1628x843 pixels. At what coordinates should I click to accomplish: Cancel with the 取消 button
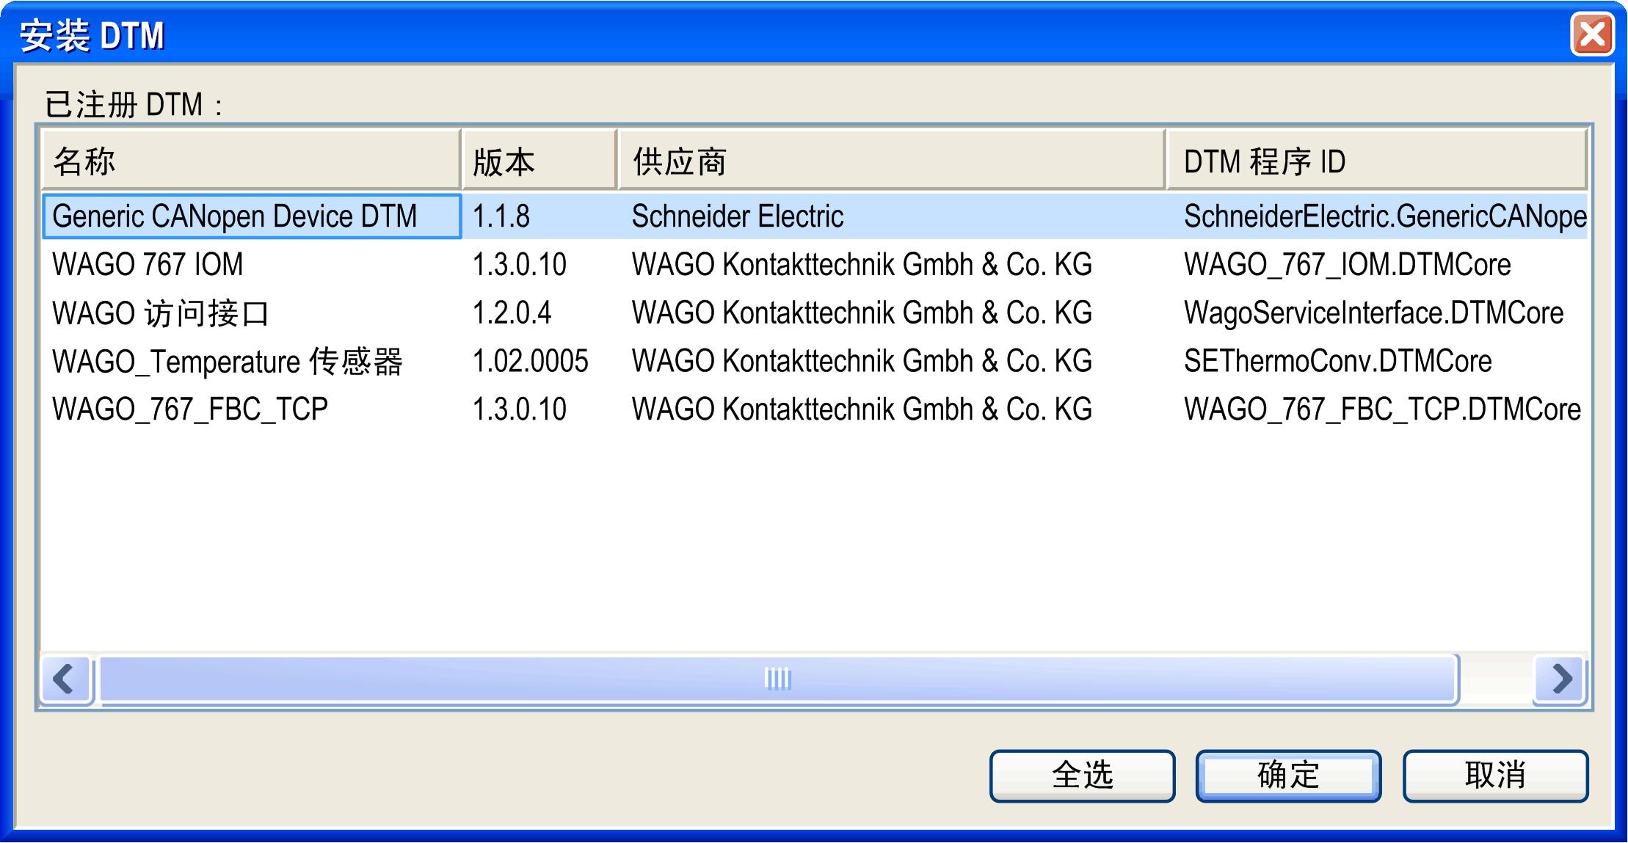tap(1495, 776)
